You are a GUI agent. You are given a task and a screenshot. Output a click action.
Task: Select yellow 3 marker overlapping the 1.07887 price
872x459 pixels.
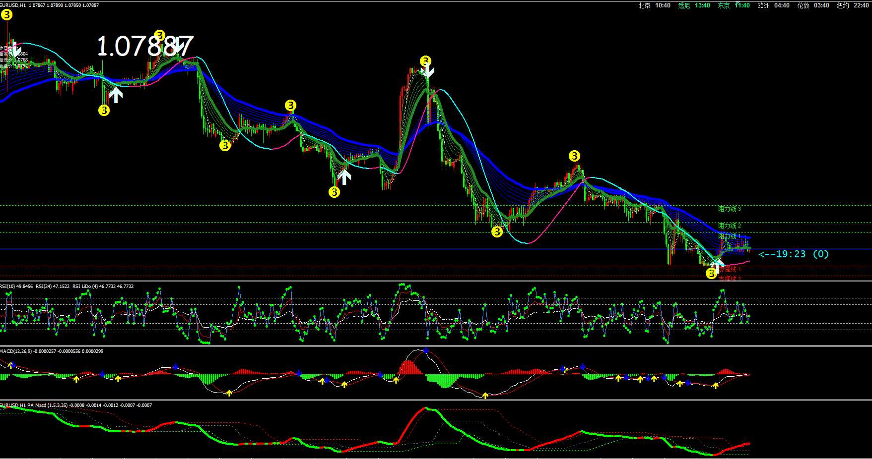[x=159, y=35]
